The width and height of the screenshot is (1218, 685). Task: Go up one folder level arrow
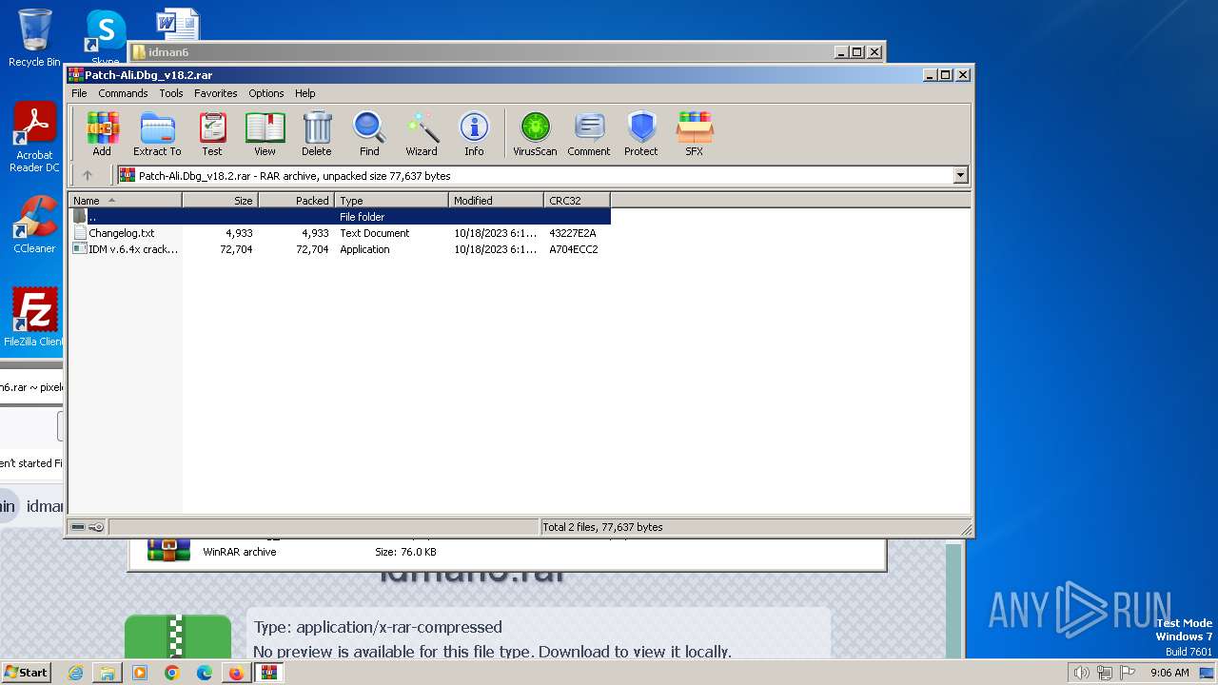click(x=88, y=175)
